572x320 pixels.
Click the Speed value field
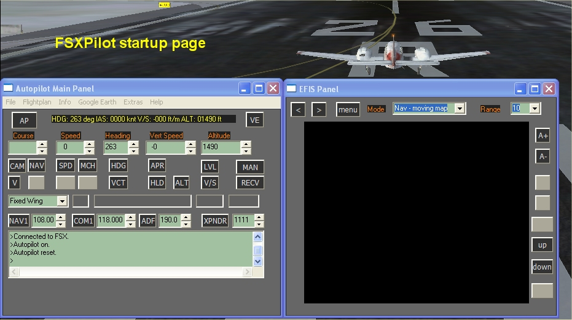point(70,147)
